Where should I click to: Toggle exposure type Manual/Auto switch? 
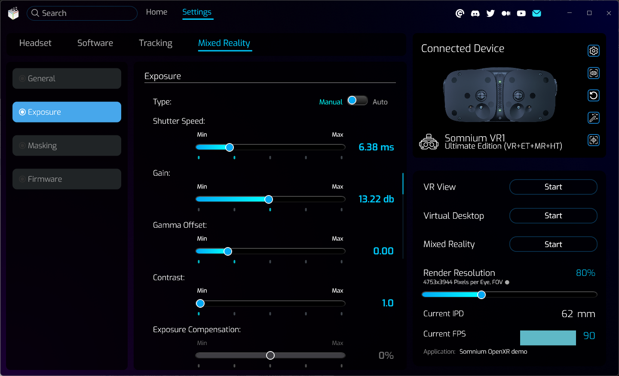point(357,101)
